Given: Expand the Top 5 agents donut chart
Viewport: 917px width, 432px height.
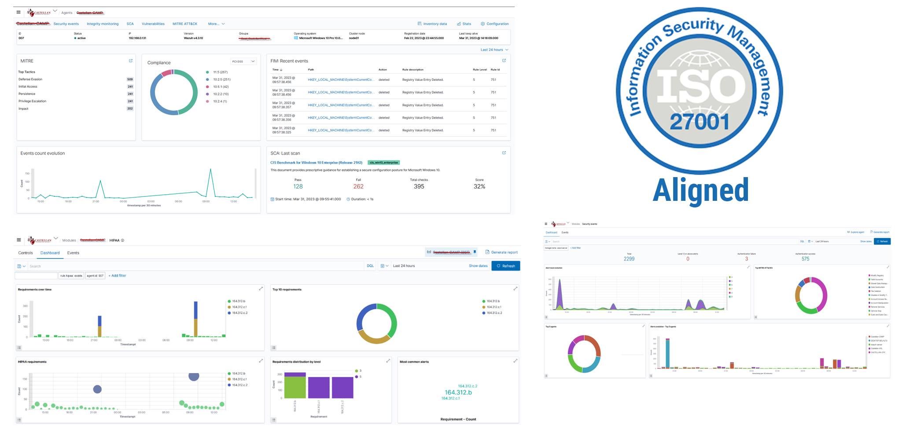Looking at the screenshot, I should pos(643,326).
